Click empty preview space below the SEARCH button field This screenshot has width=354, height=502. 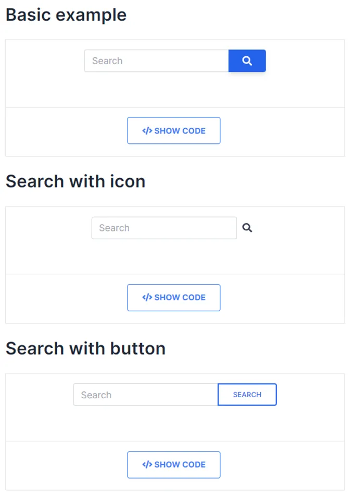[175, 424]
